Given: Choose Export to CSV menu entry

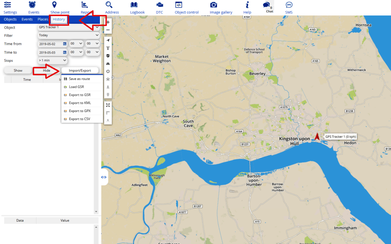Looking at the screenshot, I should (x=82, y=119).
